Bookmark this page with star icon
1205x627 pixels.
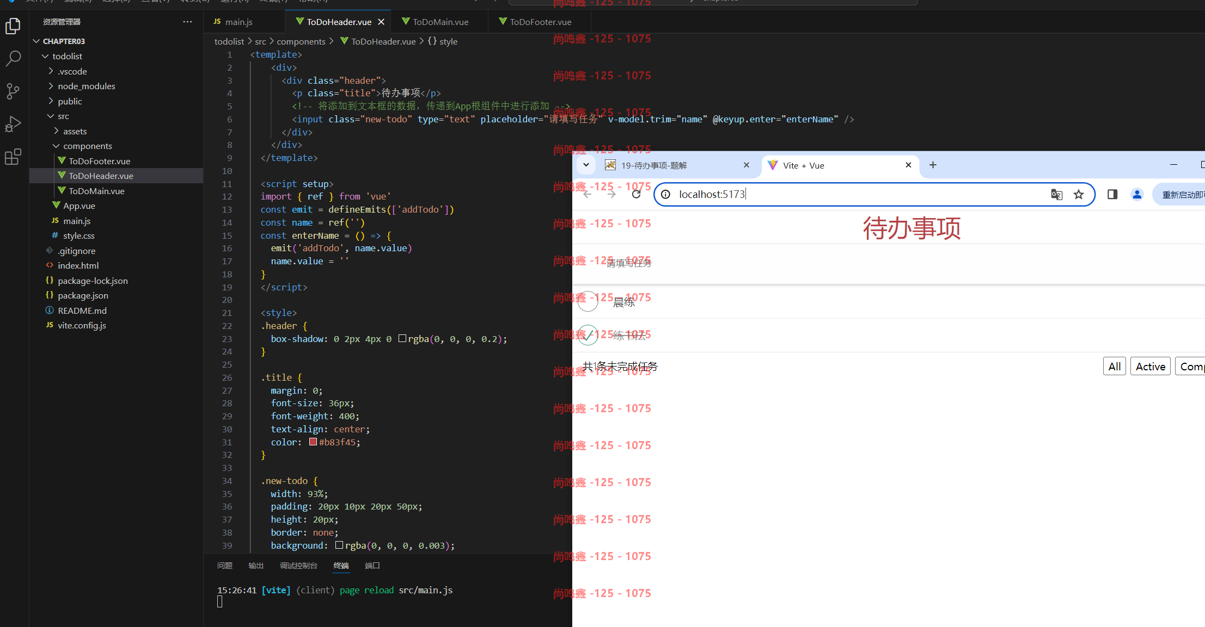coord(1078,194)
